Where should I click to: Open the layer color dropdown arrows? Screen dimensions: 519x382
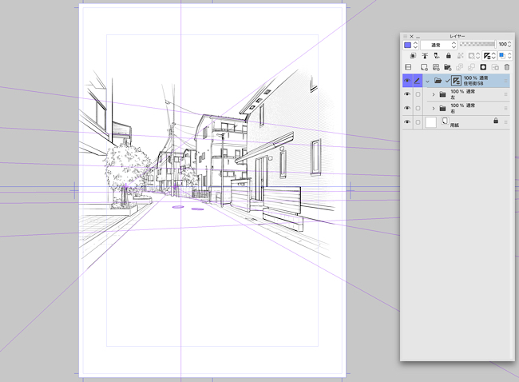point(509,56)
